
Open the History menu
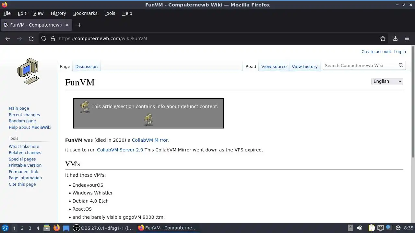click(58, 13)
